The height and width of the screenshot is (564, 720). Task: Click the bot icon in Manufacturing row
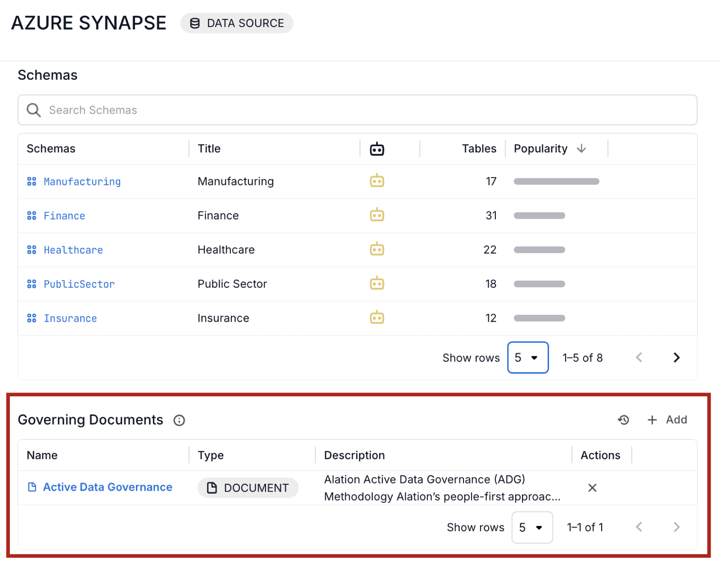point(377,181)
